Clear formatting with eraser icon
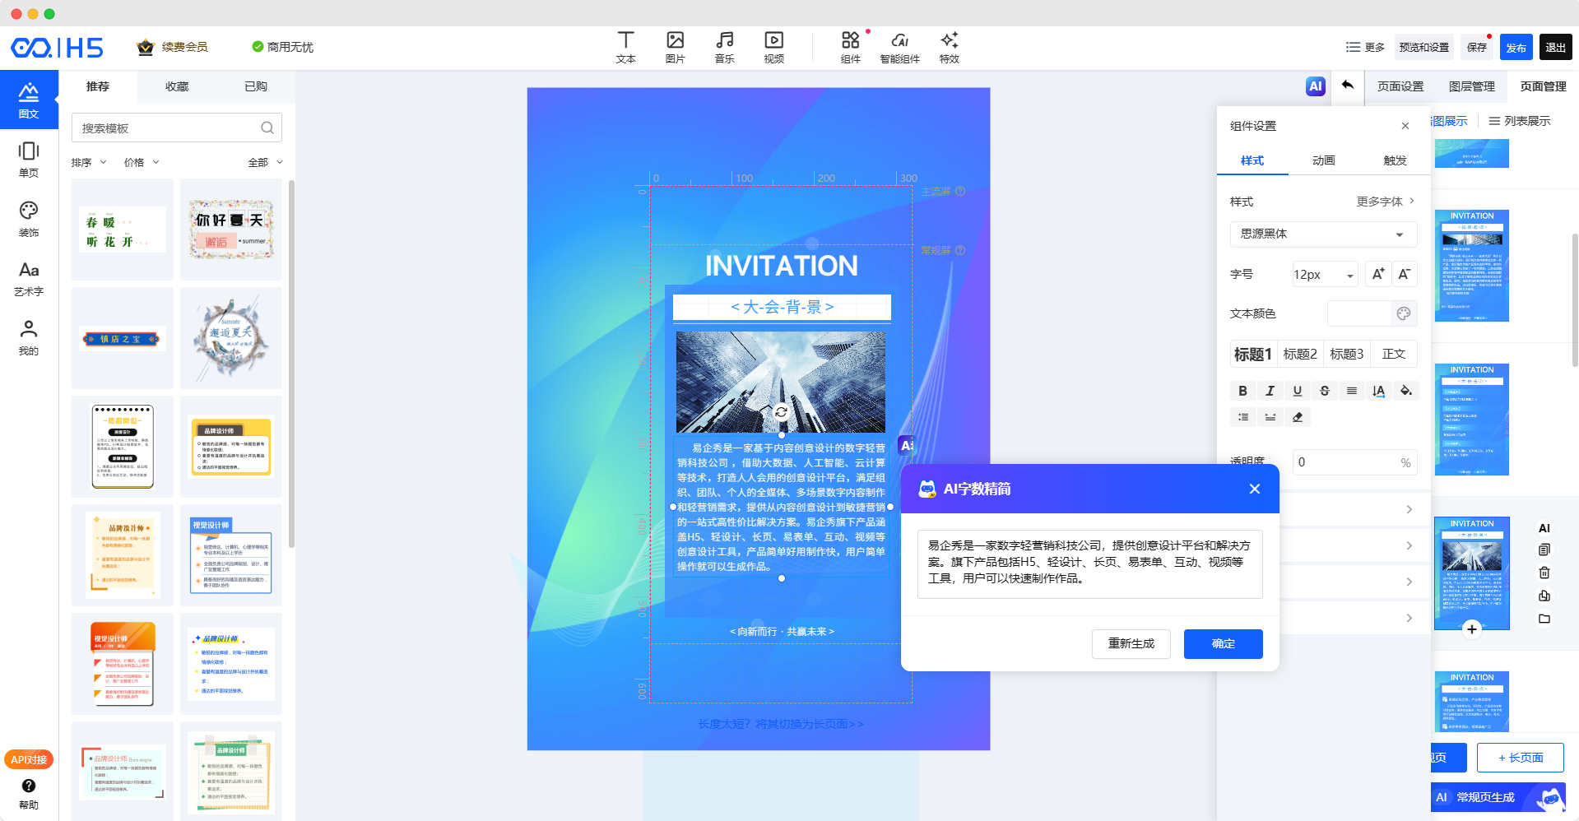This screenshot has width=1579, height=821. coord(1297,417)
